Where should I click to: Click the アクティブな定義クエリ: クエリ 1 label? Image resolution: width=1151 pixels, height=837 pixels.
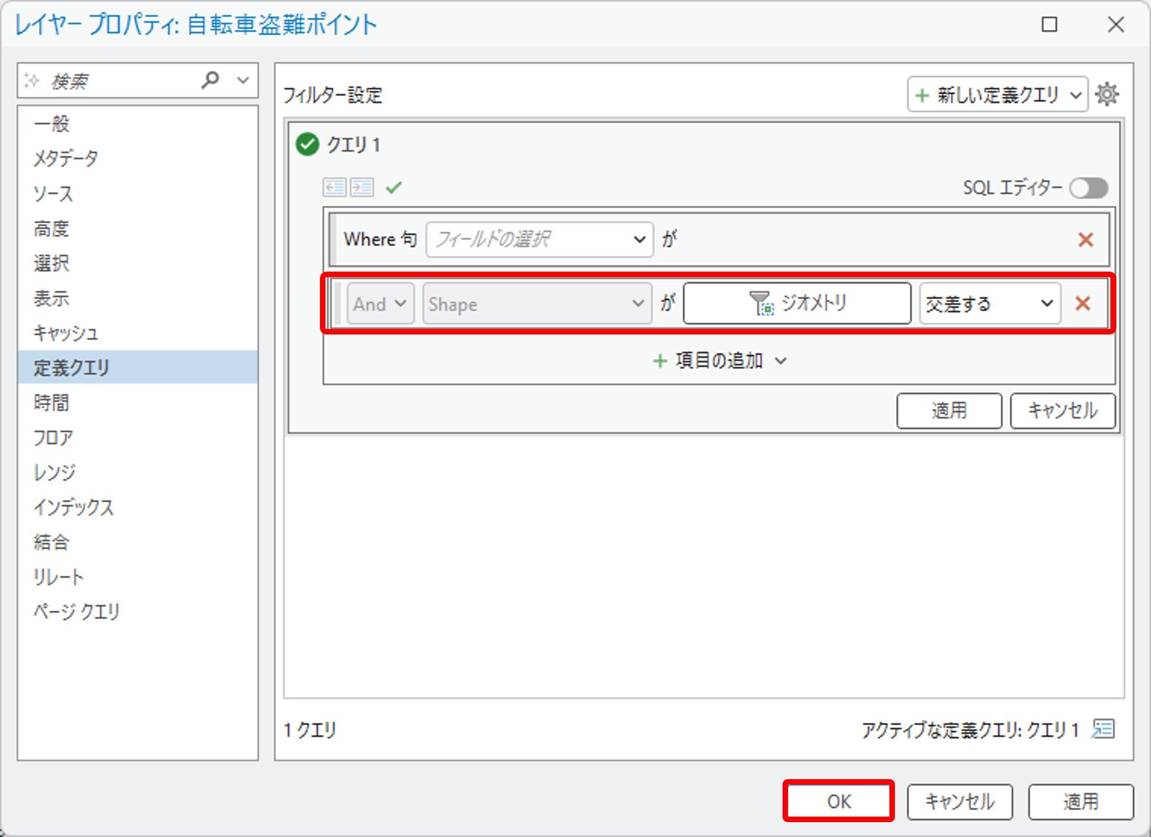[x=970, y=730]
